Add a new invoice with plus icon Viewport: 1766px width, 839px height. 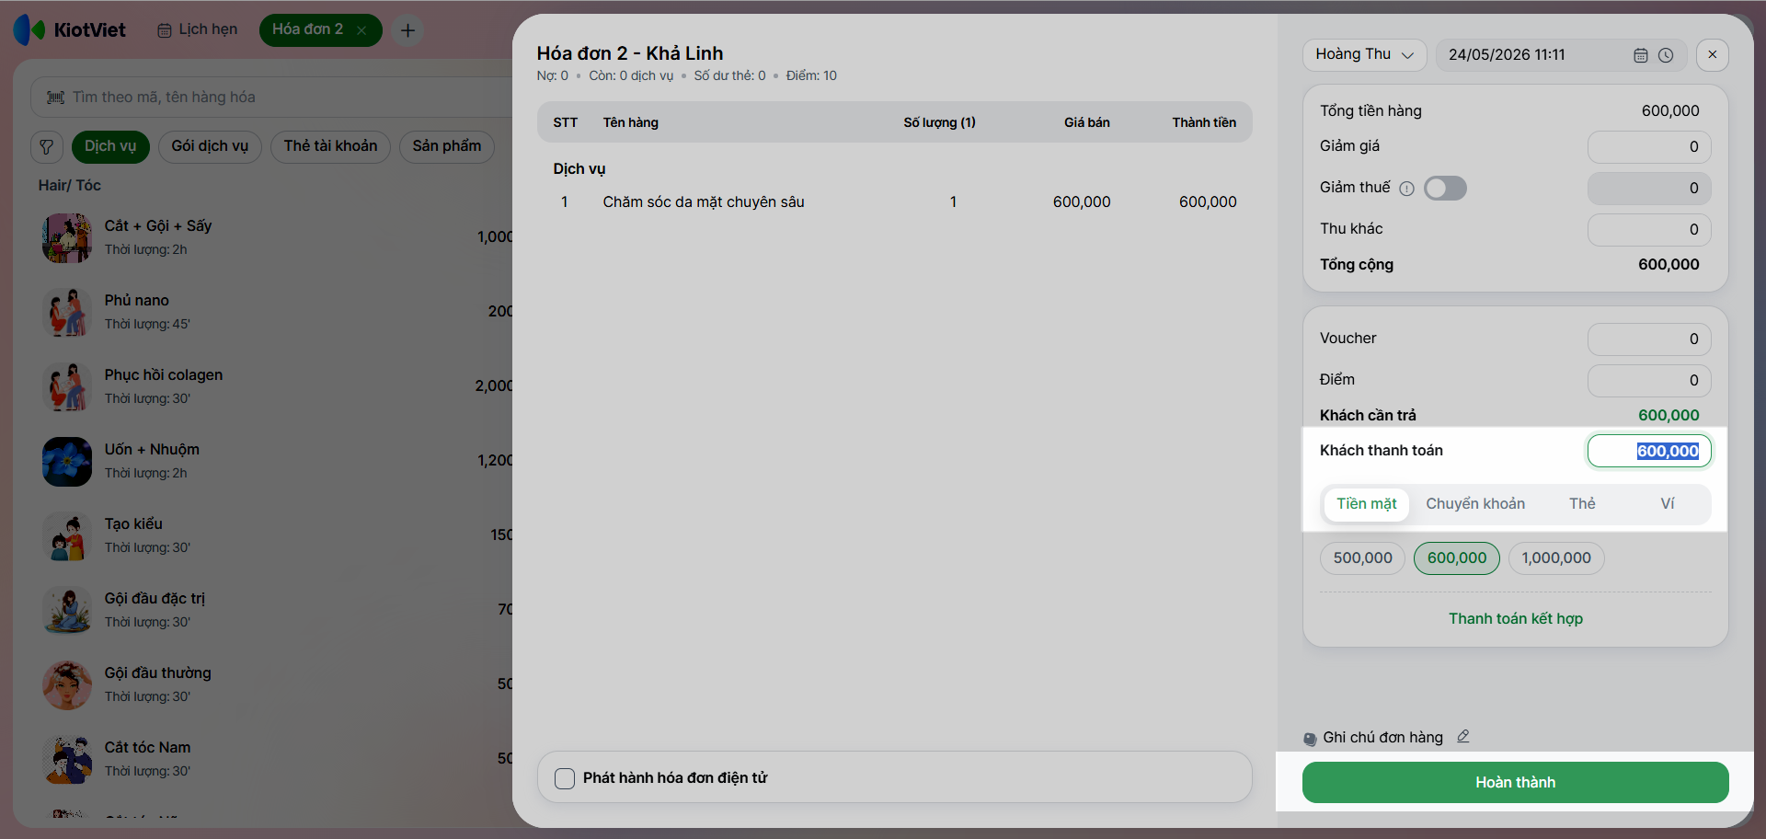click(x=407, y=30)
